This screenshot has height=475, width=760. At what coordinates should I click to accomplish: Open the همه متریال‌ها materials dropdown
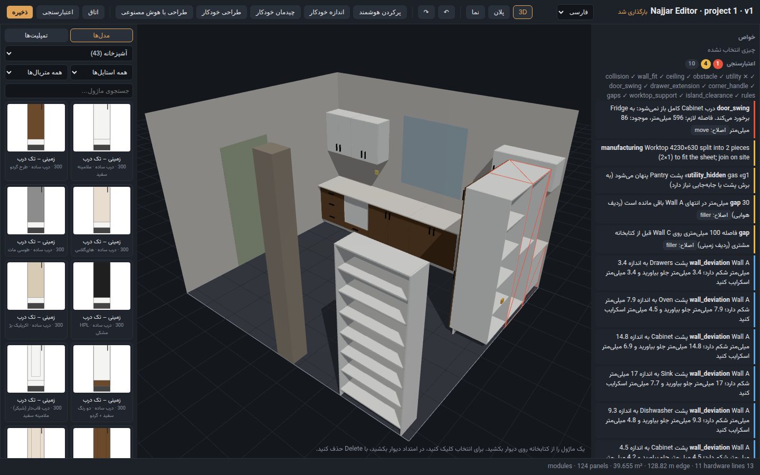pos(36,72)
